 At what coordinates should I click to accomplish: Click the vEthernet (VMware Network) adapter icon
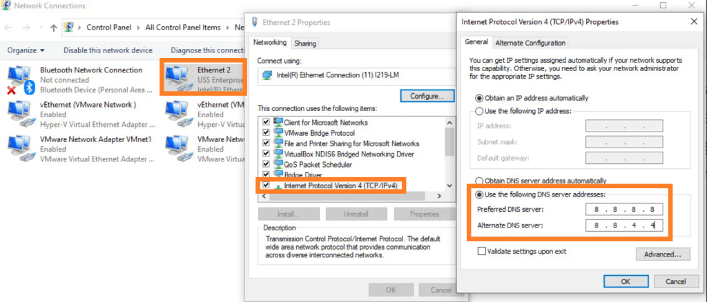pos(19,114)
